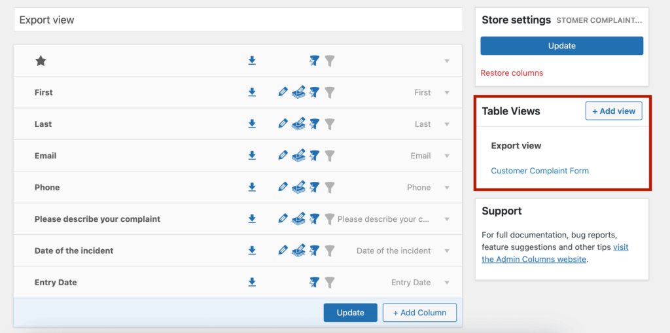Image resolution: width=670 pixels, height=333 pixels.
Task: Open the Date of the incident column dropdown
Action: (447, 251)
